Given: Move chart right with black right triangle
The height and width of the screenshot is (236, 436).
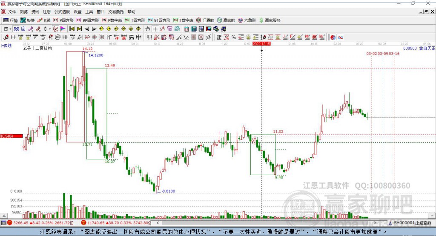Looking at the screenshot, I should (x=94, y=29).
